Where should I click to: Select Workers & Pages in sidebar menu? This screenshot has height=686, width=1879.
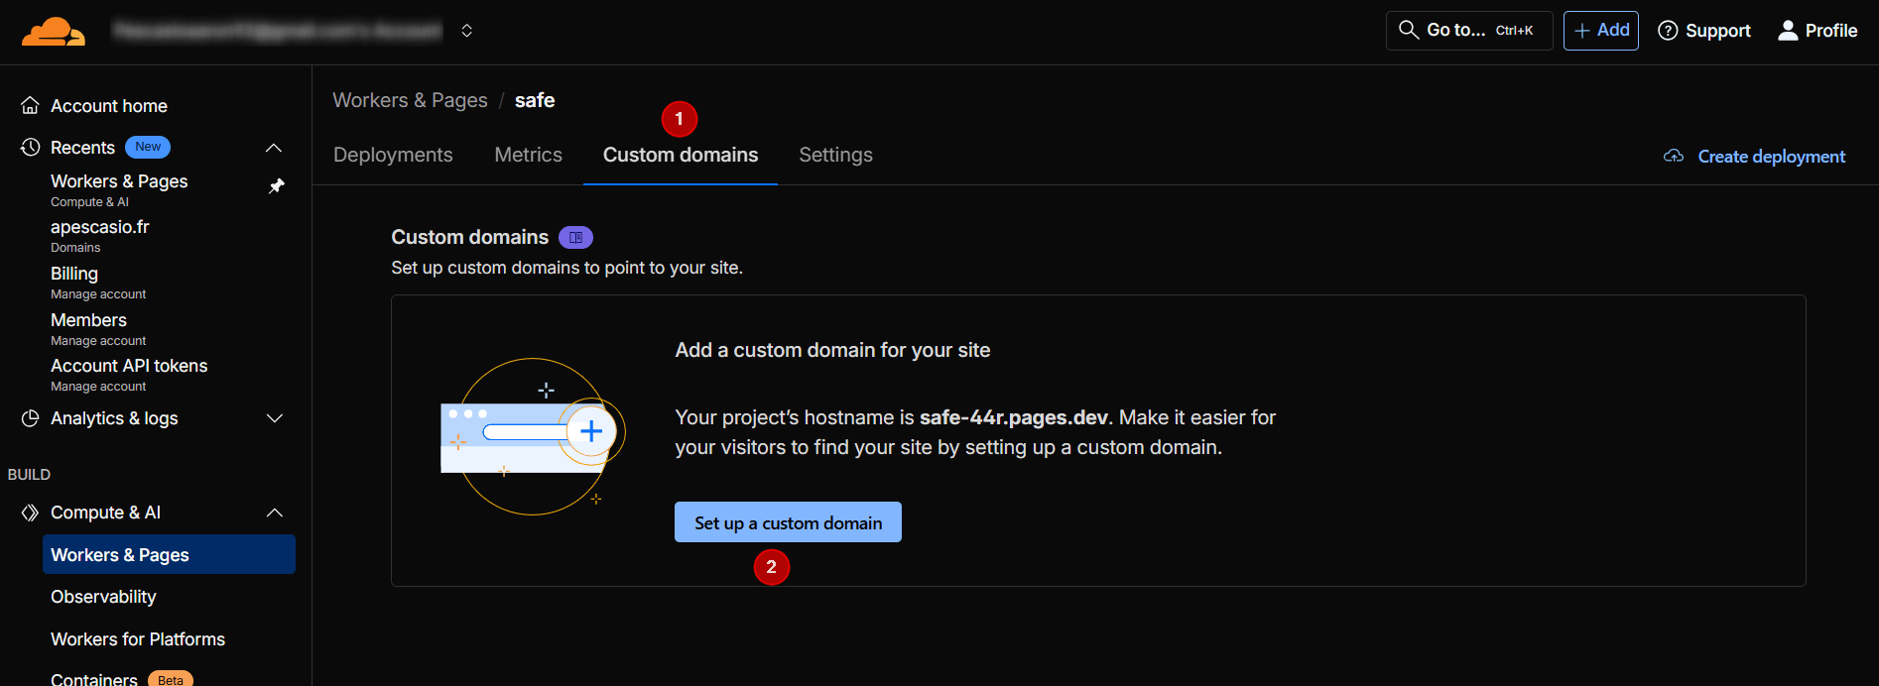169,554
